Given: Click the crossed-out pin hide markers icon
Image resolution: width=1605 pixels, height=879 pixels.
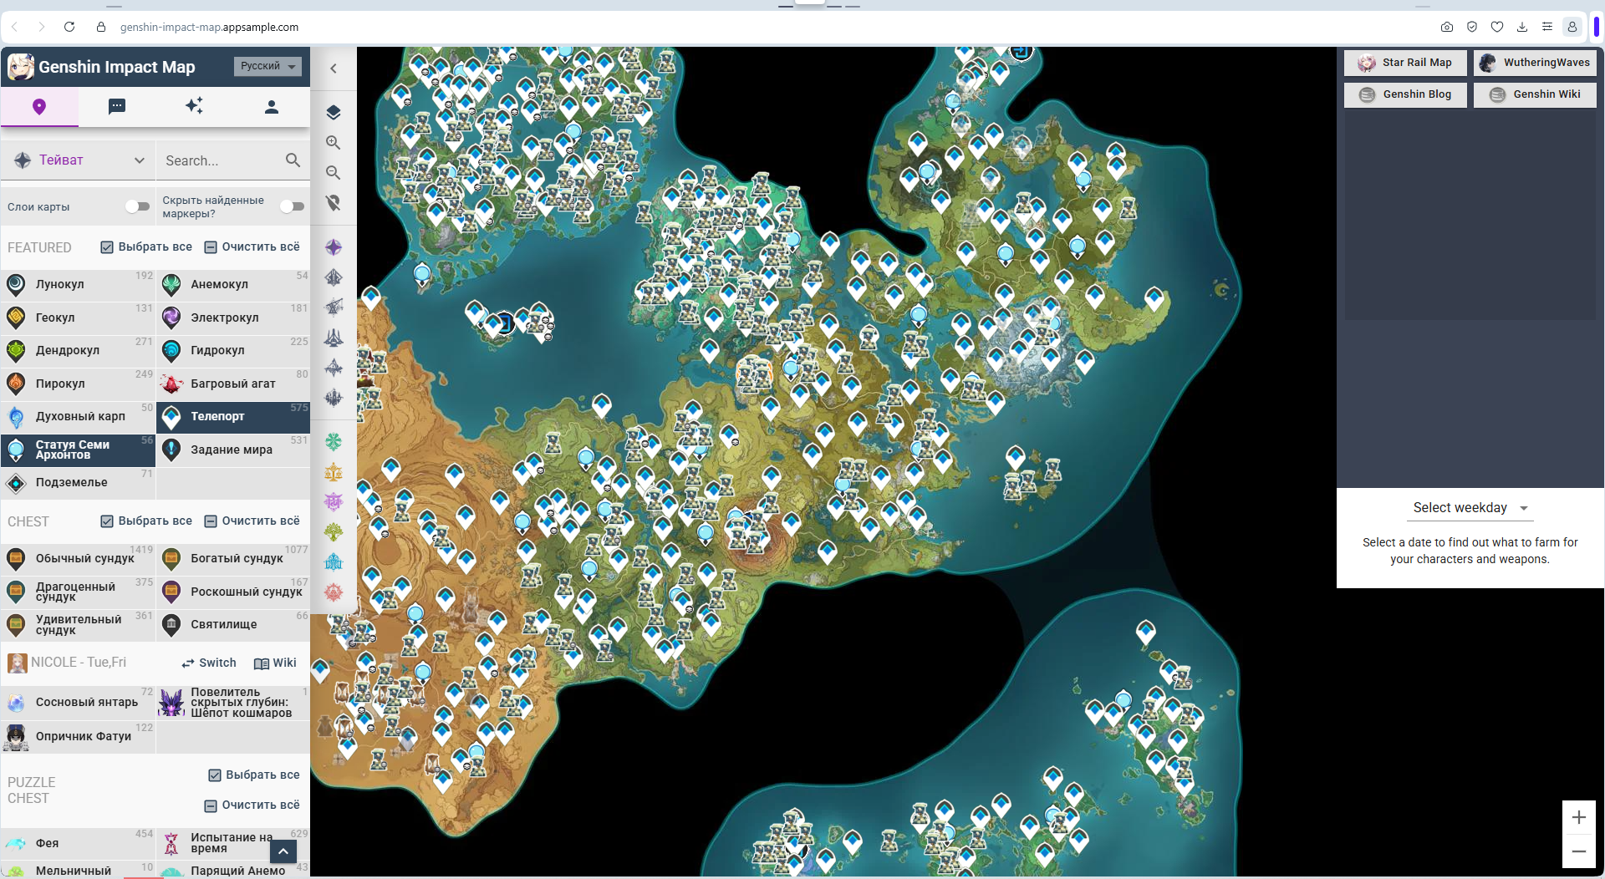Looking at the screenshot, I should [334, 203].
